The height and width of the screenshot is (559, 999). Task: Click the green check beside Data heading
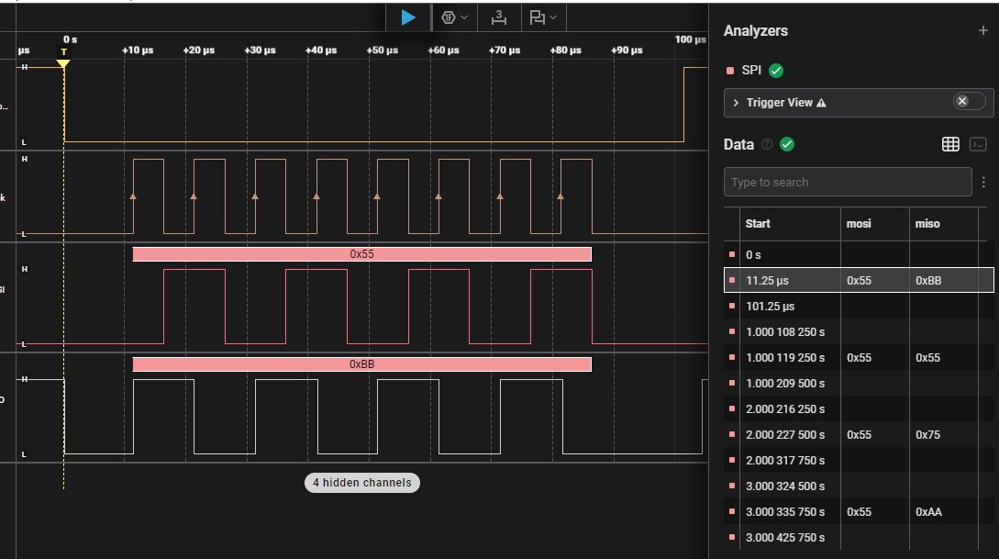tap(787, 144)
